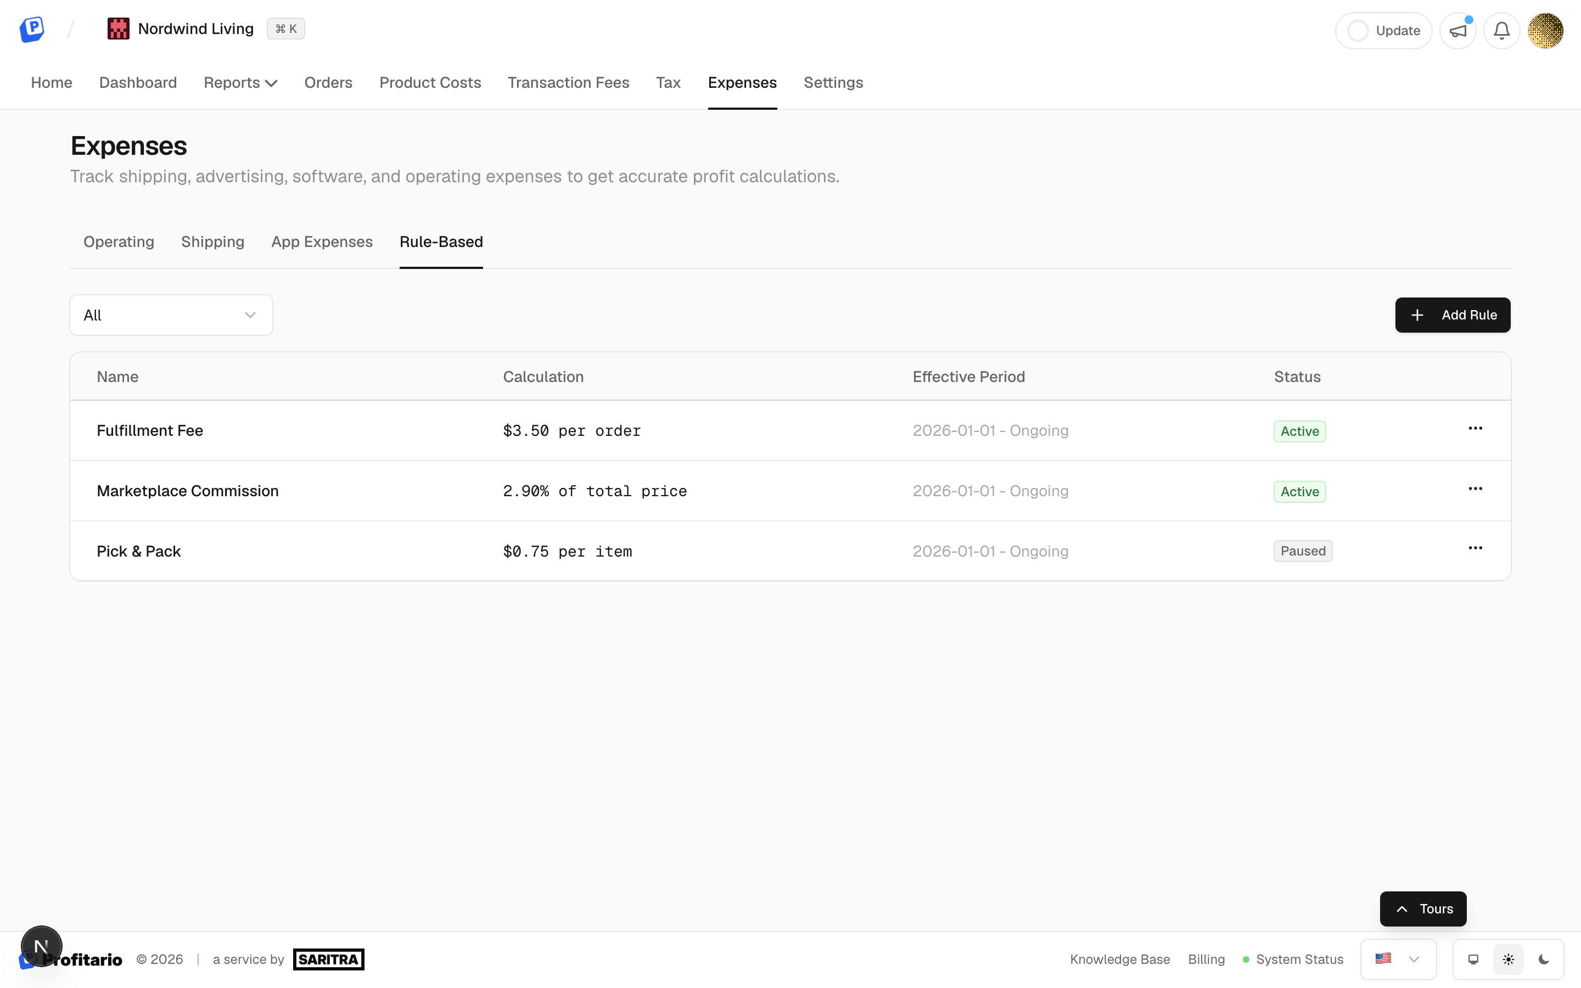Screen dimensions: 1581x988
Task: Select the Rule-Based tab
Action: 441,242
